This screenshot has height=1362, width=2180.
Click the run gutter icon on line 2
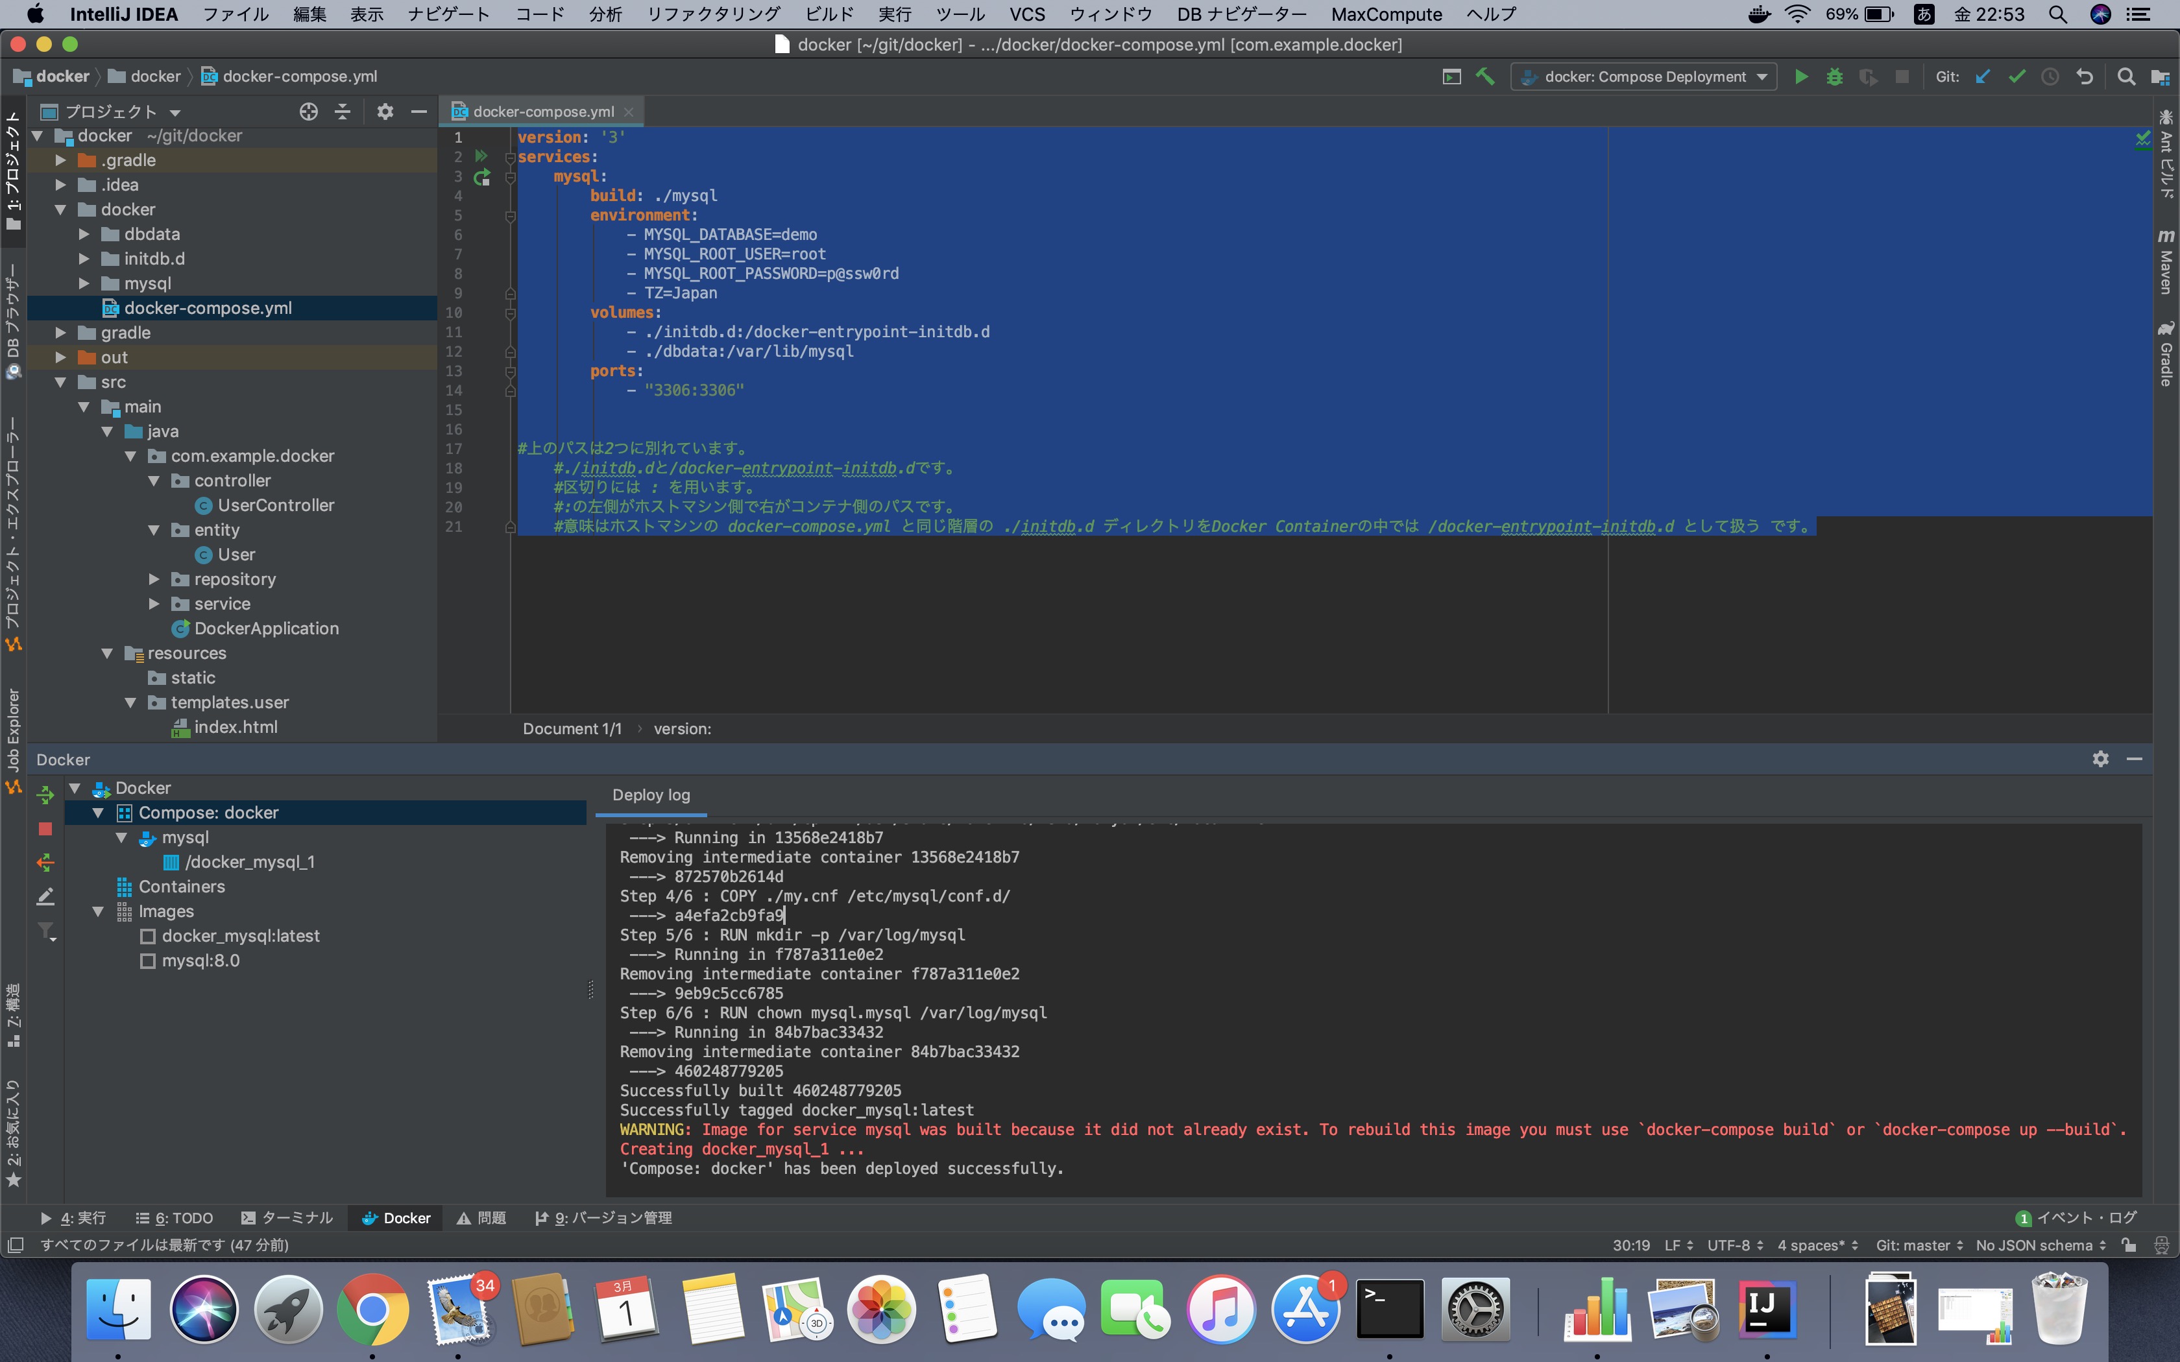(x=481, y=156)
